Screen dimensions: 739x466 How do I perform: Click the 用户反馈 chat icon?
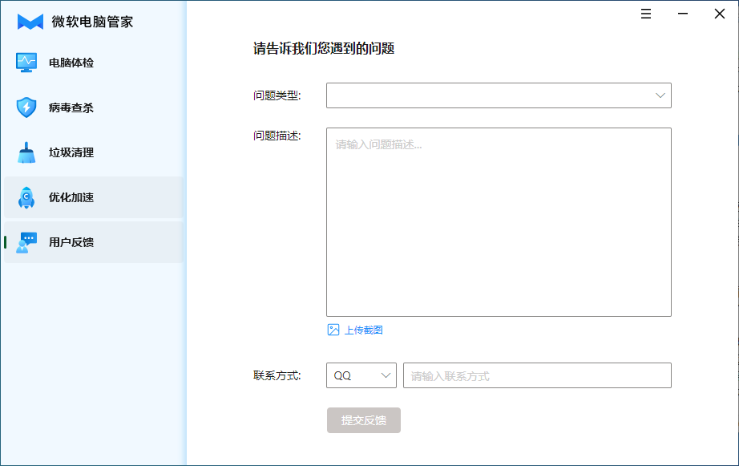tap(26, 242)
